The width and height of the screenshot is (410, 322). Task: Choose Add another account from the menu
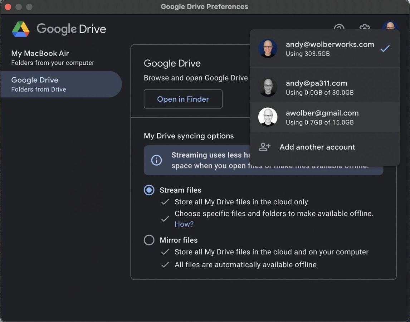pyautogui.click(x=317, y=147)
